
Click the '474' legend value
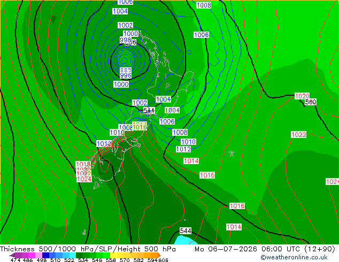(x=16, y=260)
